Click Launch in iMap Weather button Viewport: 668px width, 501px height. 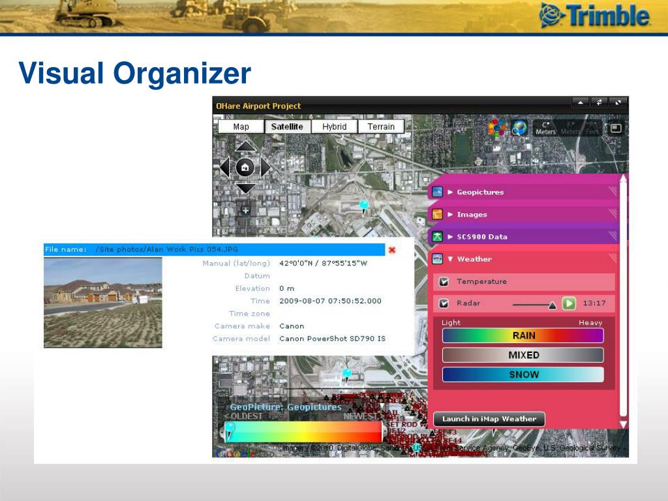click(x=489, y=419)
